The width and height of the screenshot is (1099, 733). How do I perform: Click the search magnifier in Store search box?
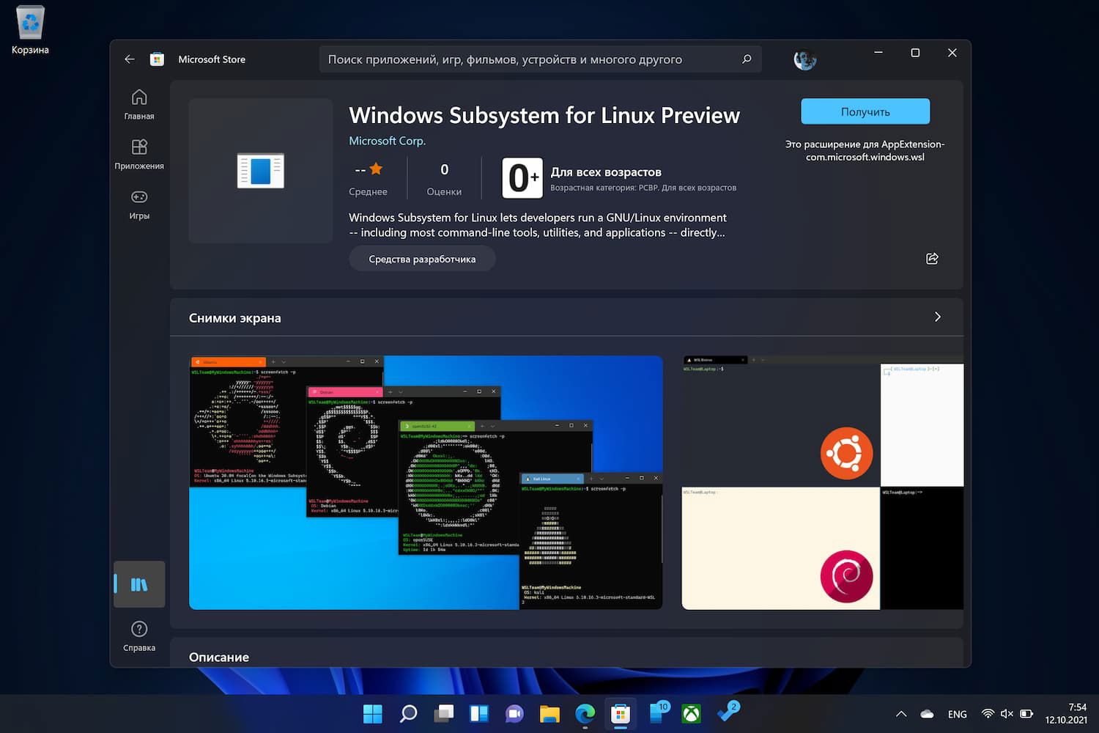click(x=747, y=59)
